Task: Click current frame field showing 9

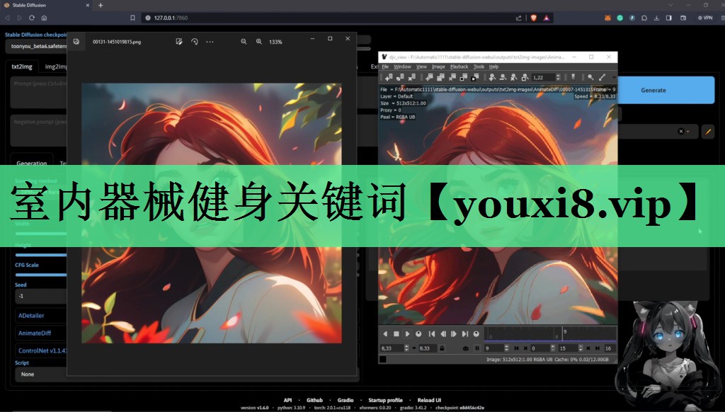Action: pos(493,348)
